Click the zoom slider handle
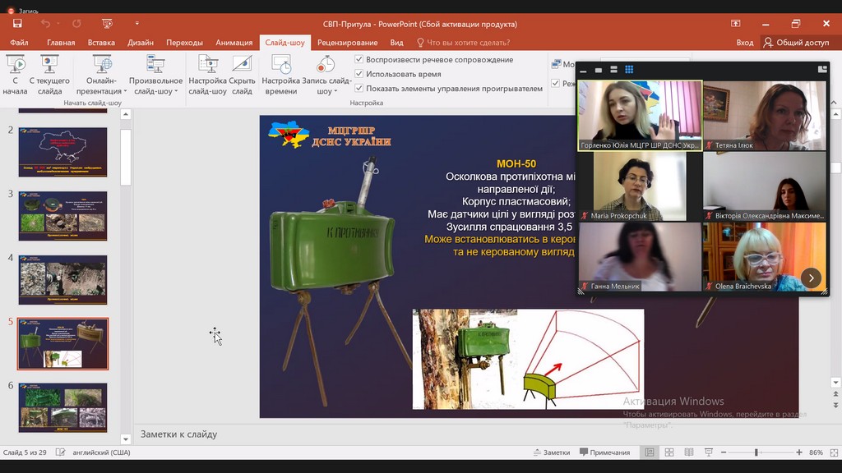Image resolution: width=842 pixels, height=473 pixels. tap(756, 452)
